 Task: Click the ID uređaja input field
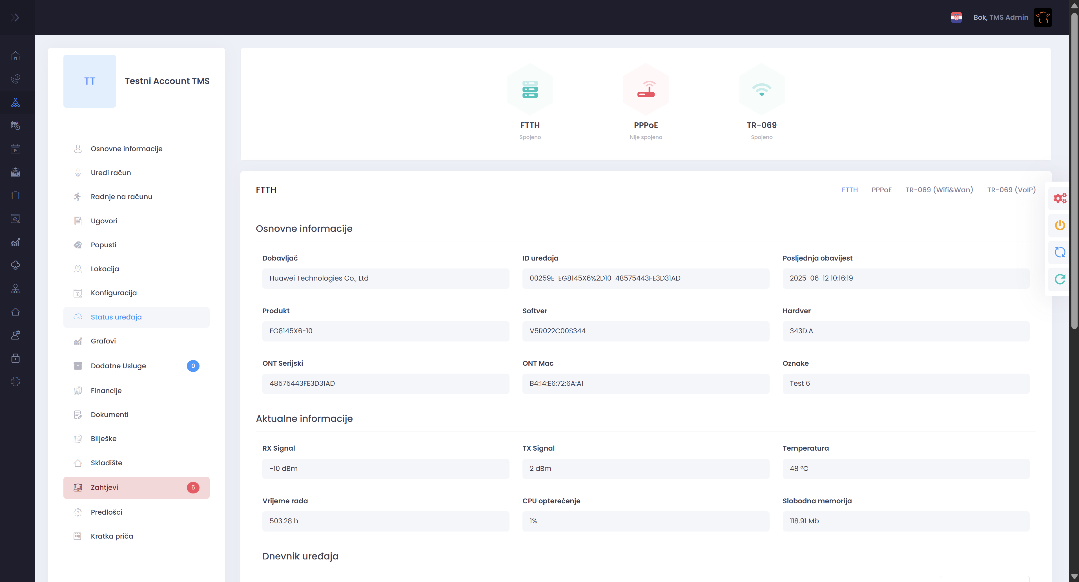(645, 278)
